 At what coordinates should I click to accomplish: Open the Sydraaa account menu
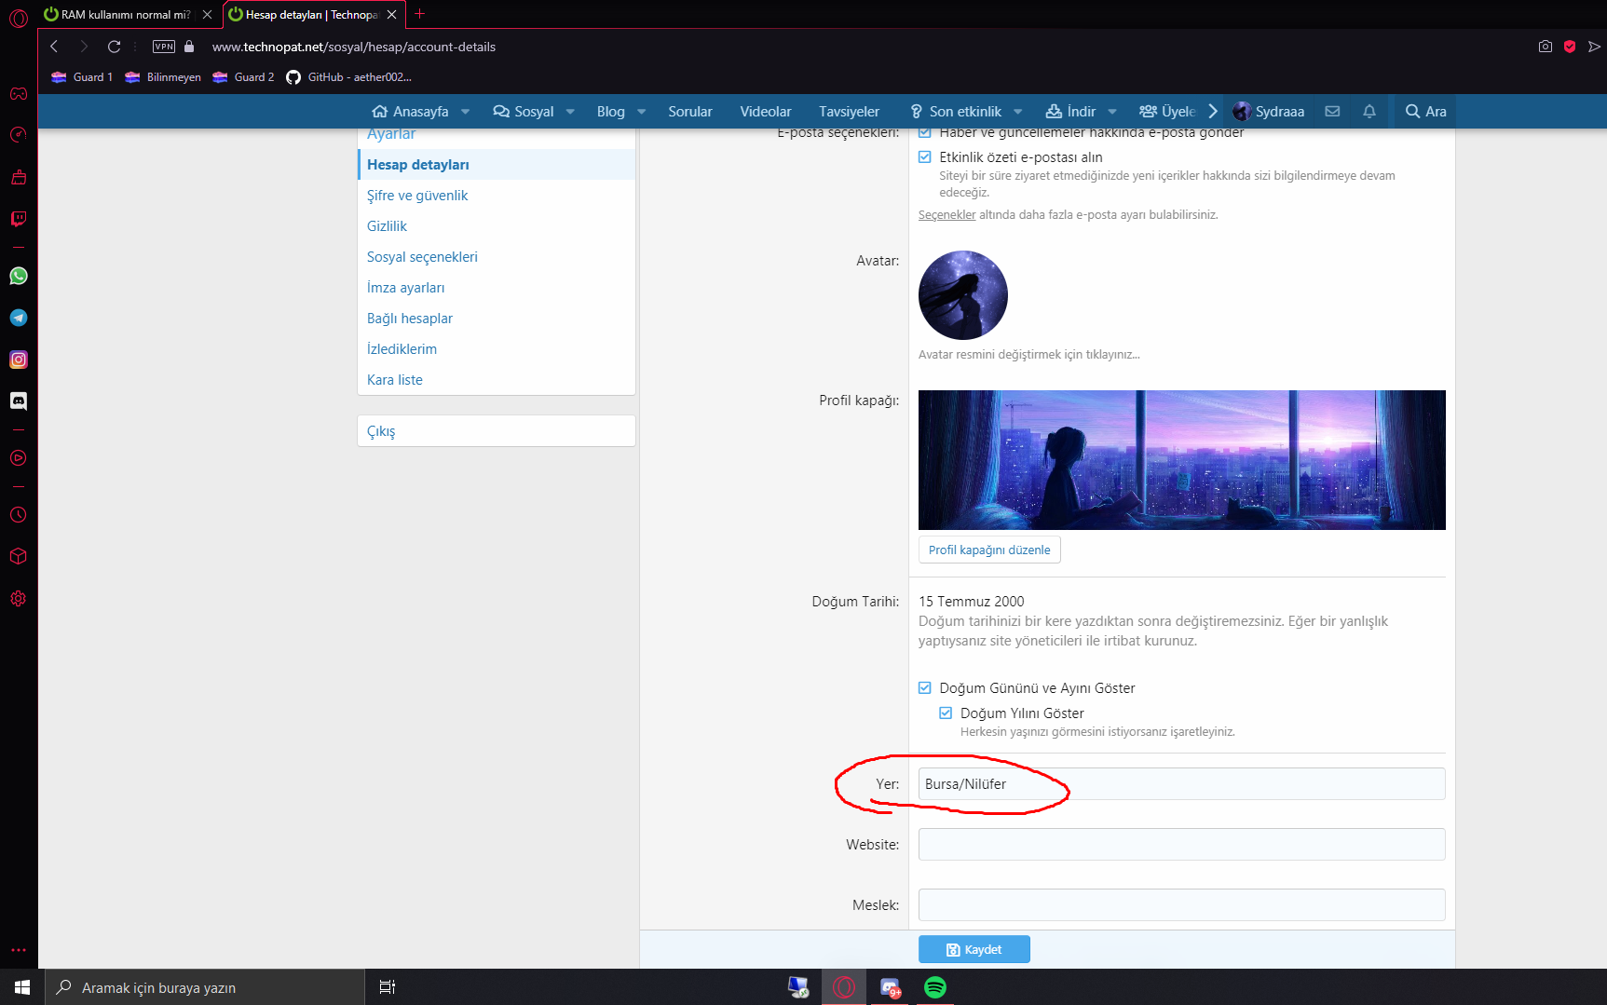click(1269, 111)
